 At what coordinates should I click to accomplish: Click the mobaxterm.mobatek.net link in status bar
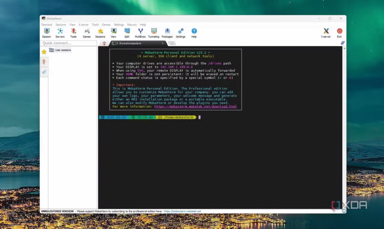point(182,211)
